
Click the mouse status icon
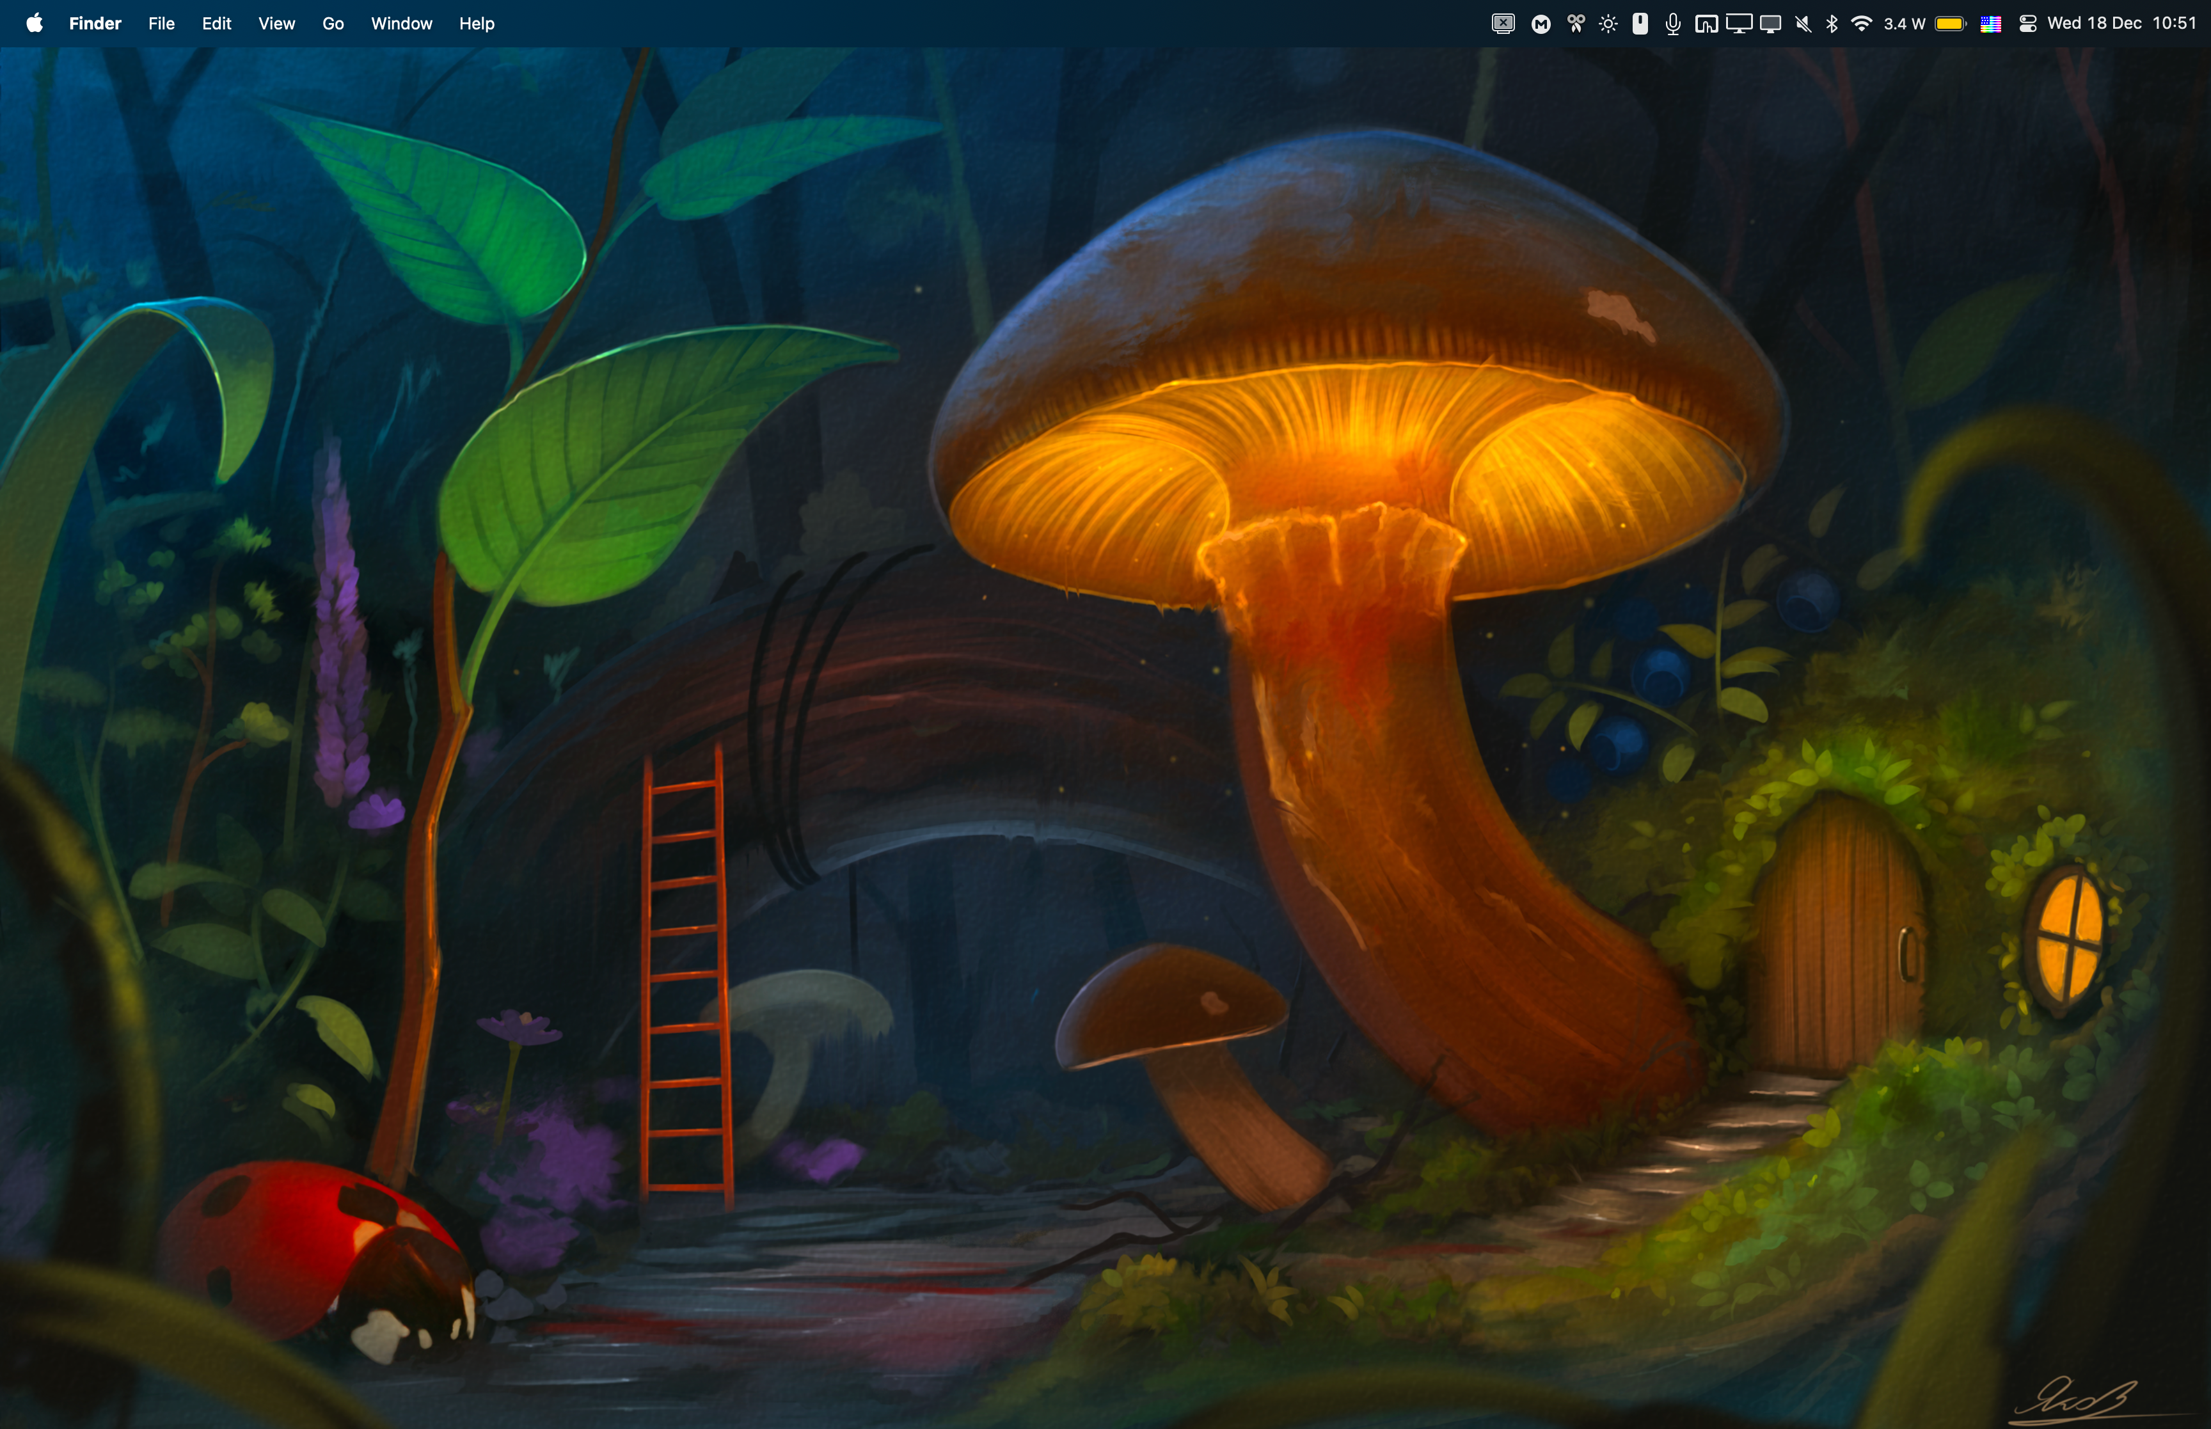click(1640, 23)
